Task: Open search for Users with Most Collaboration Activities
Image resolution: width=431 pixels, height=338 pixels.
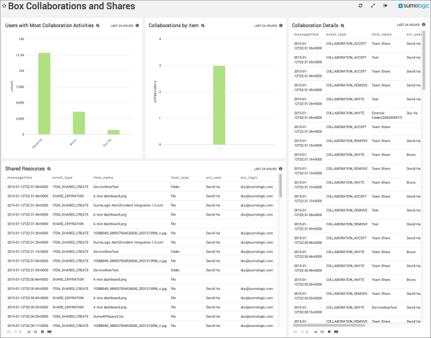Action: pyautogui.click(x=98, y=26)
